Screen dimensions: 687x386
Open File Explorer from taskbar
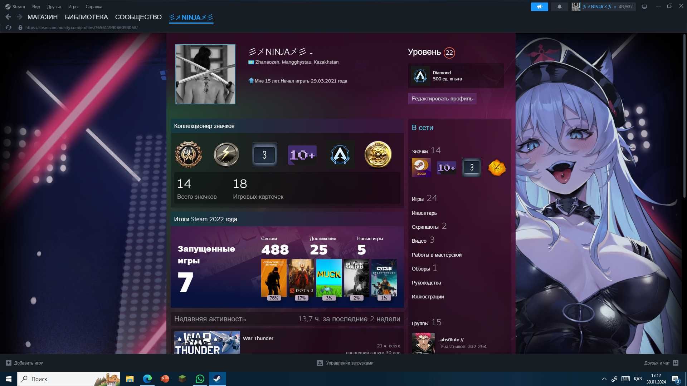130,379
